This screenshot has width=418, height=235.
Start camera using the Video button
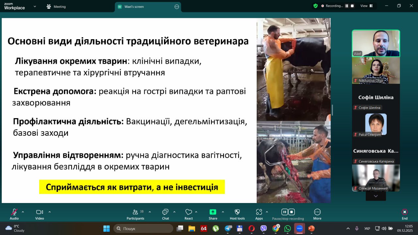click(x=40, y=212)
